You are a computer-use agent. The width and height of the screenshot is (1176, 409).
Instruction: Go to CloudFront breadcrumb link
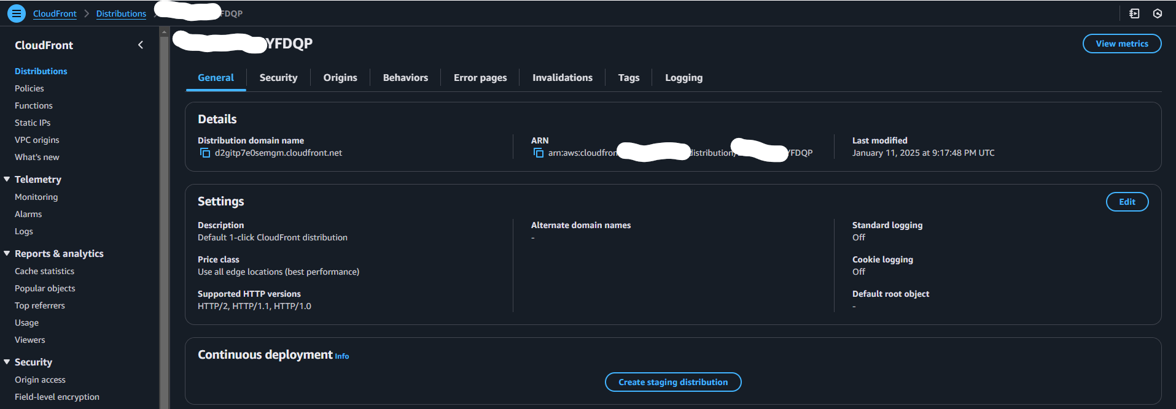point(55,13)
